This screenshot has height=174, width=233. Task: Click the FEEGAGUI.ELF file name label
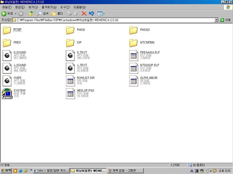150,52
